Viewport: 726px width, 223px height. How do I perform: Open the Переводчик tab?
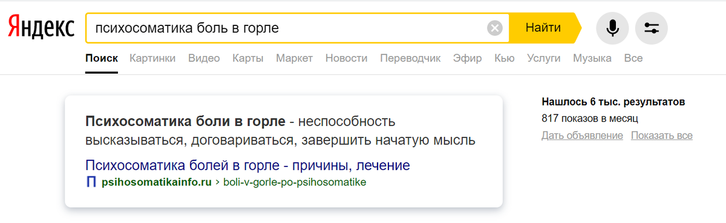pos(410,58)
